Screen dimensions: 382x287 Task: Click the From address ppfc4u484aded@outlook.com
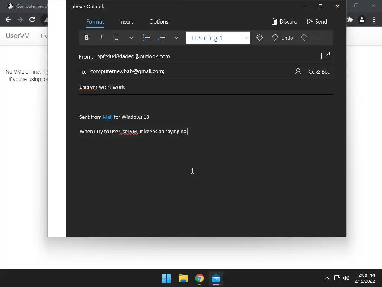click(133, 56)
